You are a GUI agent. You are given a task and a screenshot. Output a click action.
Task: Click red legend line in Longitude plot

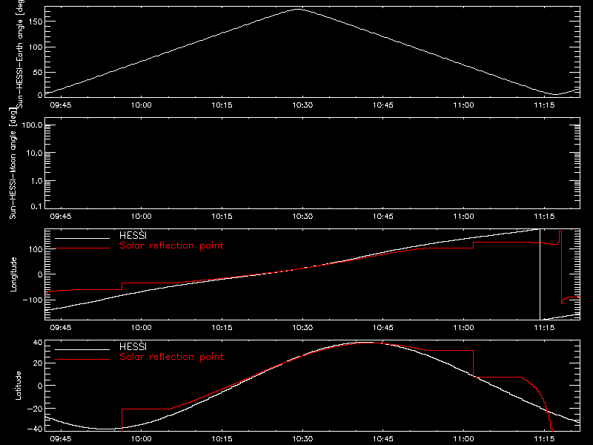pos(82,248)
